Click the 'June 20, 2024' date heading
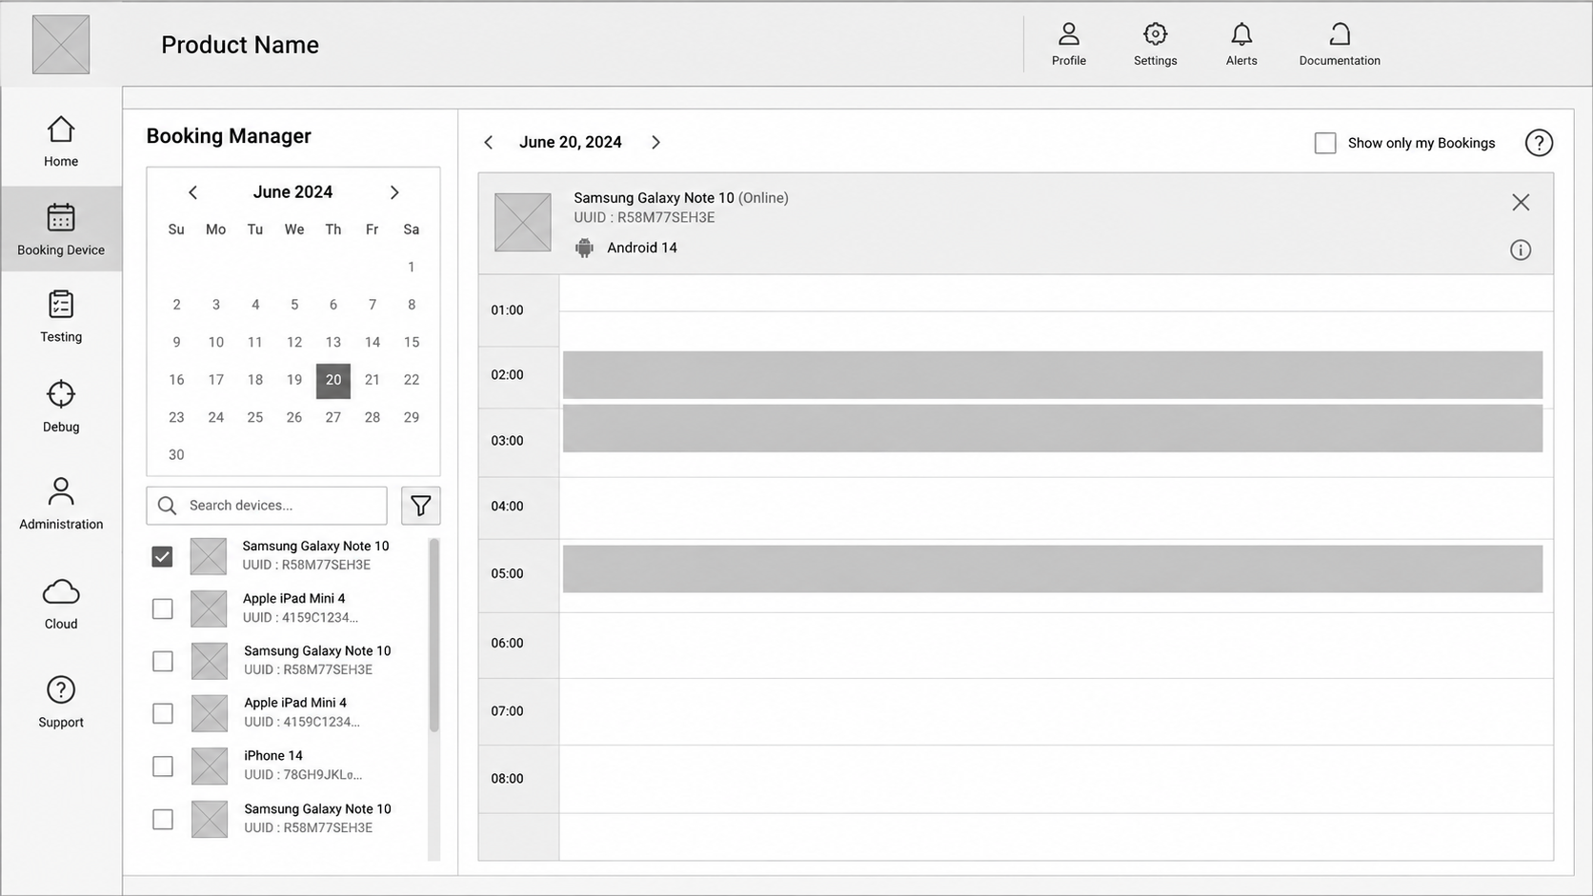 pyautogui.click(x=571, y=142)
